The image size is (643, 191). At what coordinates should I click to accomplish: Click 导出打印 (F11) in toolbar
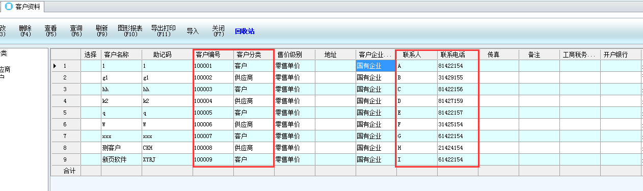coord(163,31)
